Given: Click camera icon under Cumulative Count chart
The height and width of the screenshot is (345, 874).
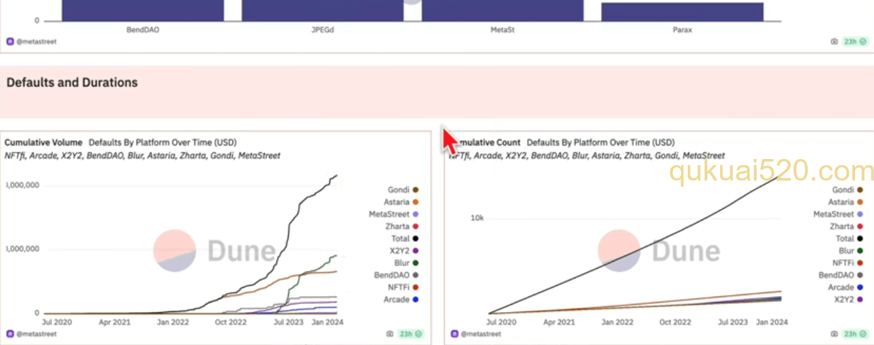Looking at the screenshot, I should click(834, 334).
